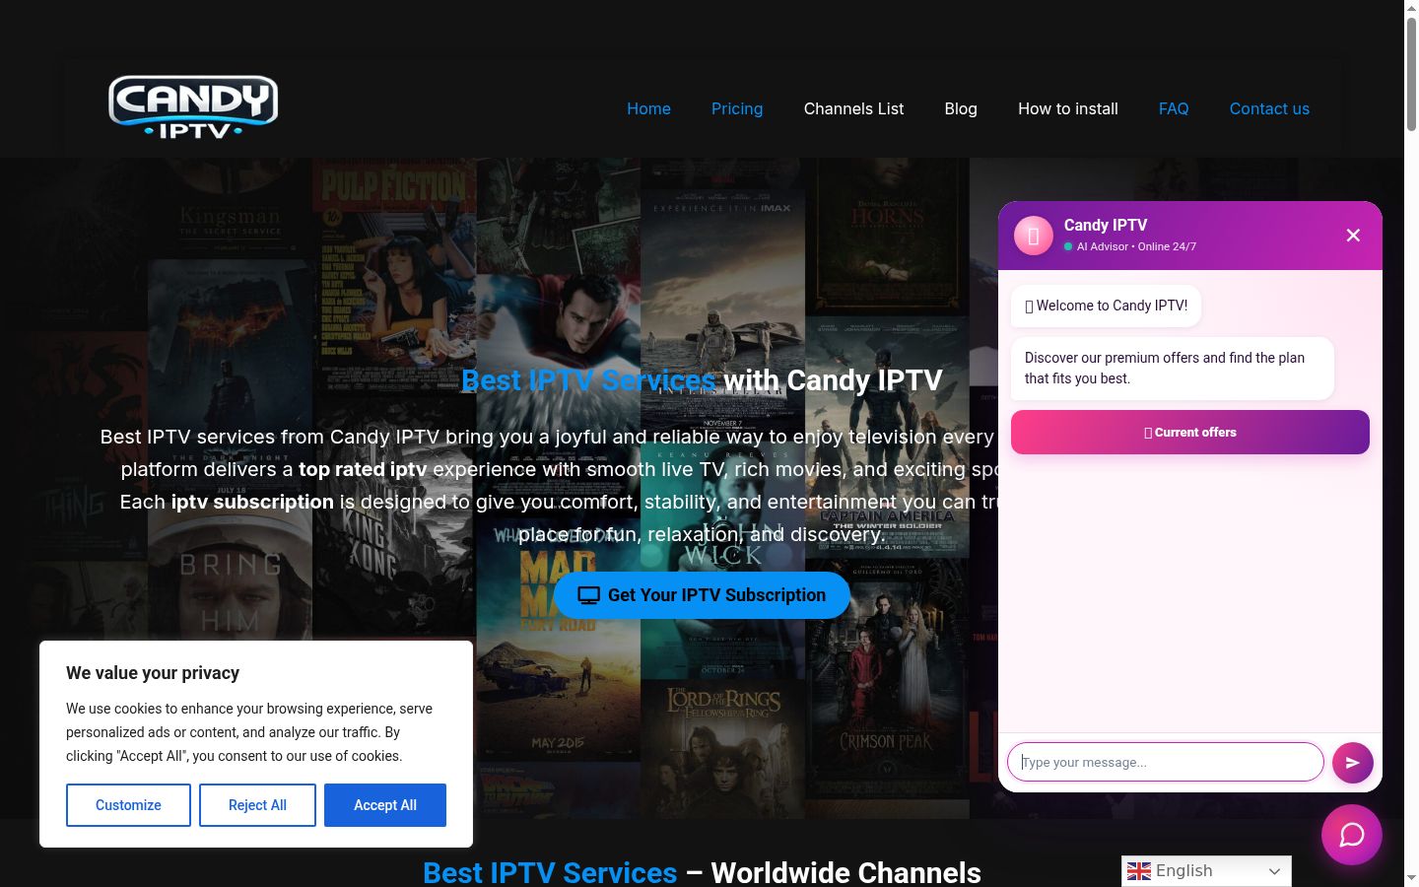The width and height of the screenshot is (1419, 887).
Task: Click the Candy IPTV logo
Action: (x=193, y=106)
